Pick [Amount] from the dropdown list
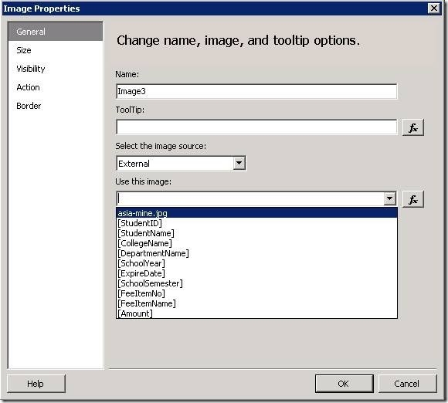The height and width of the screenshot is (403, 448). coord(256,313)
